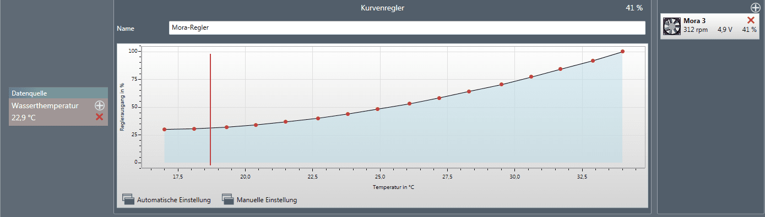This screenshot has width=765, height=217.
Task: Select the curve point at 100 percent
Action: (x=622, y=51)
